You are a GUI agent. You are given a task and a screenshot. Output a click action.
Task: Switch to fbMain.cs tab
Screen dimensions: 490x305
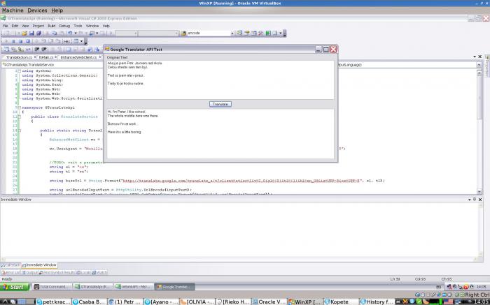pos(47,57)
